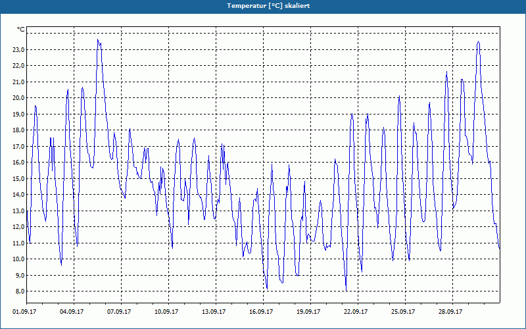
Task: Click the 10.09.17 date label
Action: pyautogui.click(x=166, y=311)
